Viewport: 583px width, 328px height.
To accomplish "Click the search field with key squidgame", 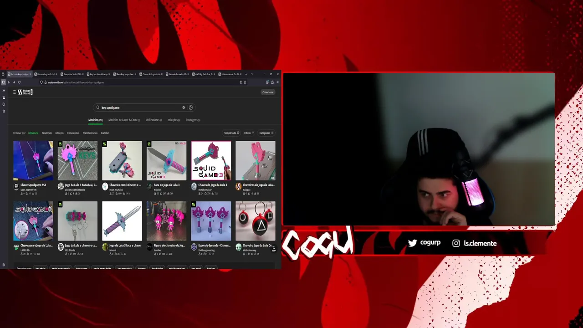I will pyautogui.click(x=143, y=108).
